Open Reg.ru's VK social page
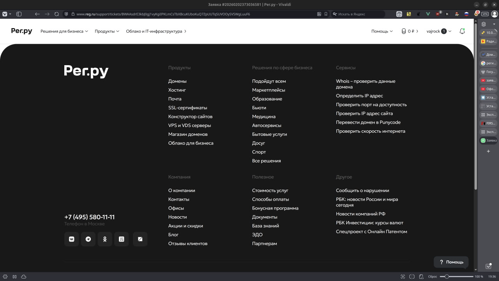Image resolution: width=499 pixels, height=281 pixels. [x=71, y=239]
